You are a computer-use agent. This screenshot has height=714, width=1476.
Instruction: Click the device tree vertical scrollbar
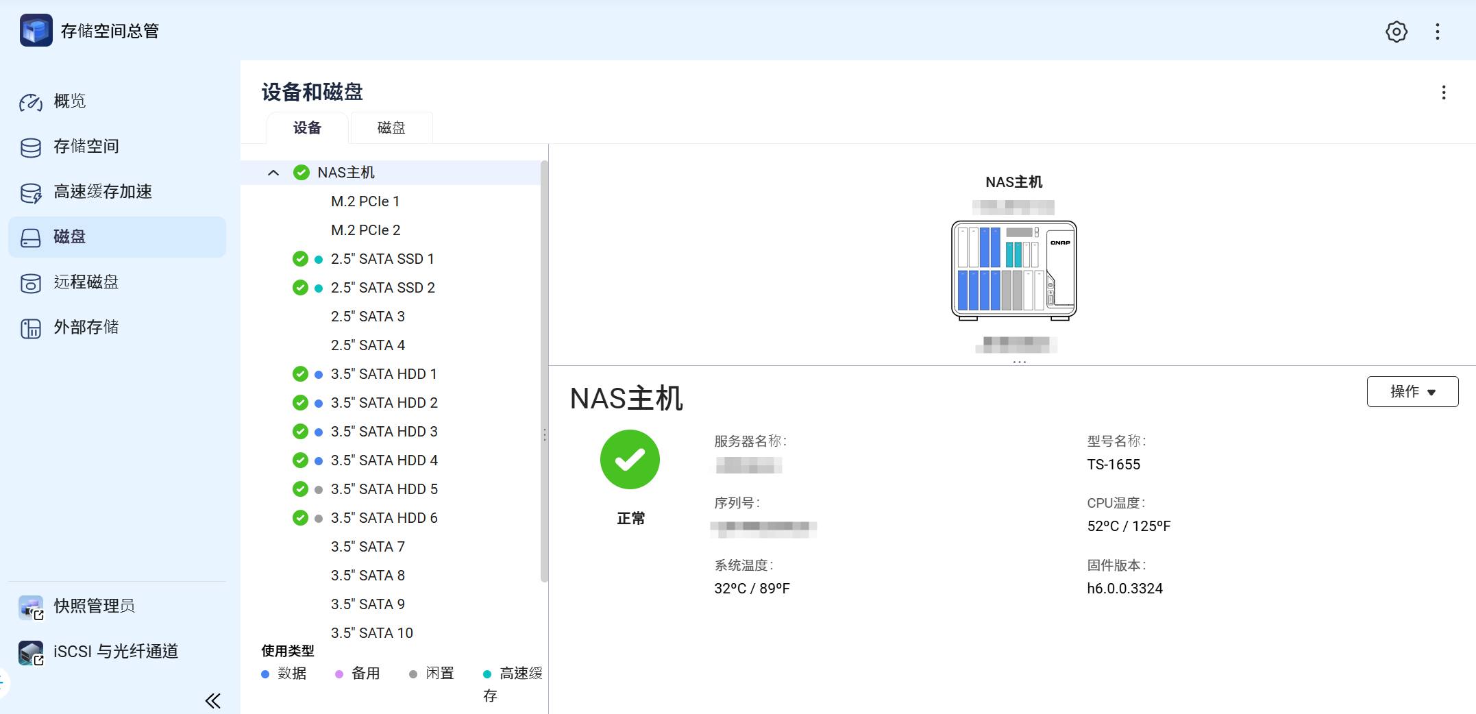click(x=544, y=370)
